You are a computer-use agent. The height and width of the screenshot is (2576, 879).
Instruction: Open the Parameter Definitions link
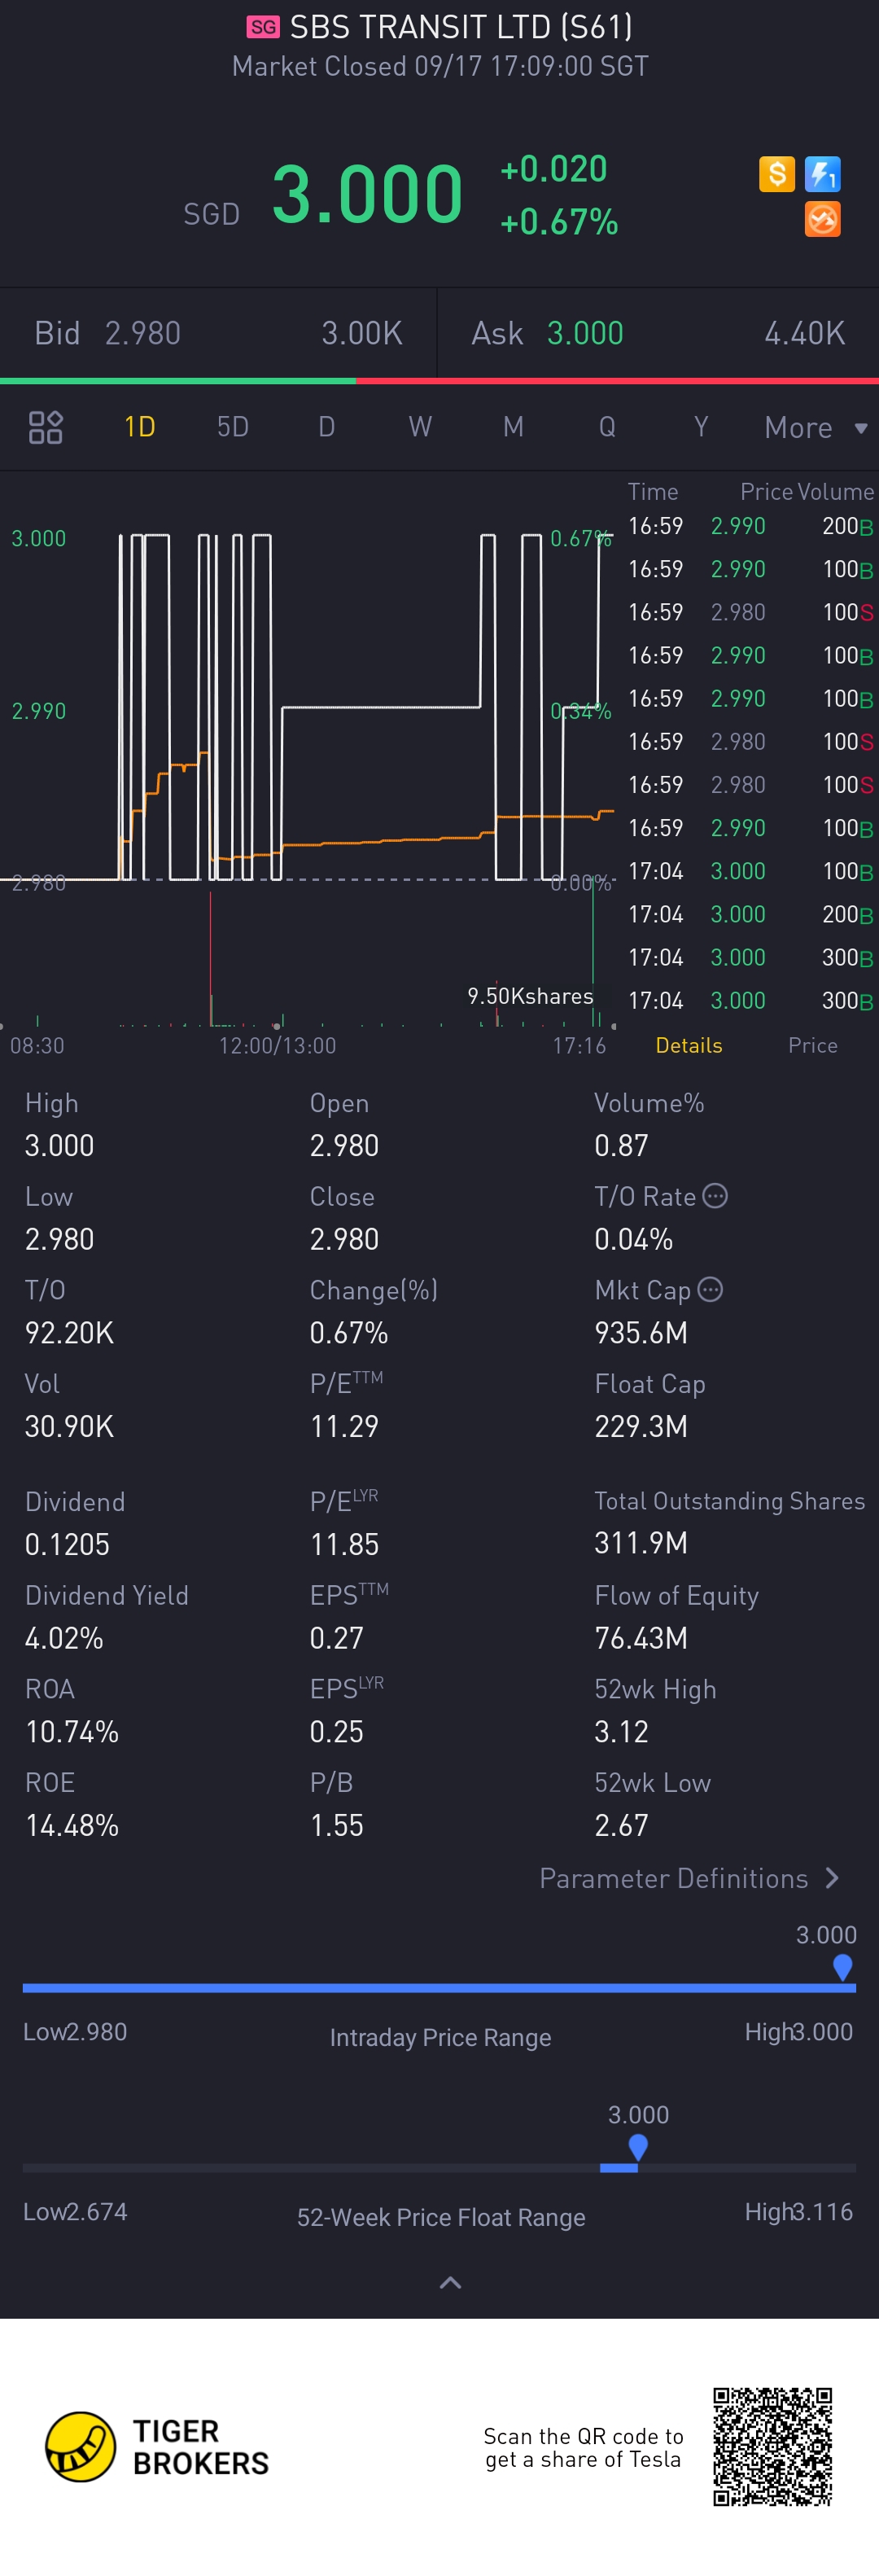pos(673,1878)
